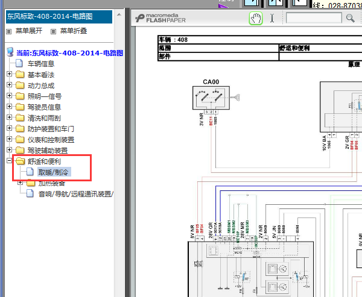Select the FlashPaper hand pan tool
Image resolution: width=362 pixels, height=297 pixels.
click(256, 18)
